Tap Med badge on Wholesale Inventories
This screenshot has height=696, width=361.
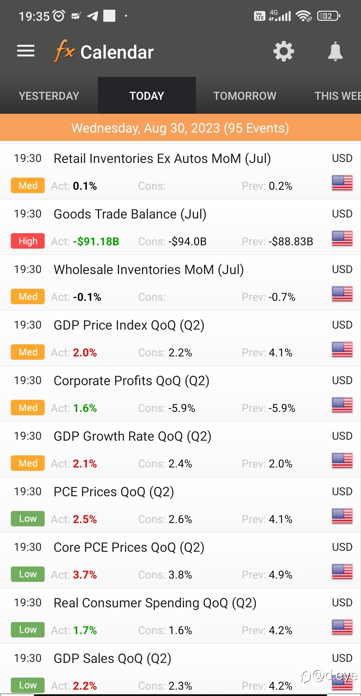(x=28, y=296)
